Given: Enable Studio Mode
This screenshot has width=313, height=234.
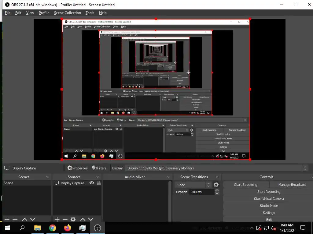Looking at the screenshot, I should [268, 206].
